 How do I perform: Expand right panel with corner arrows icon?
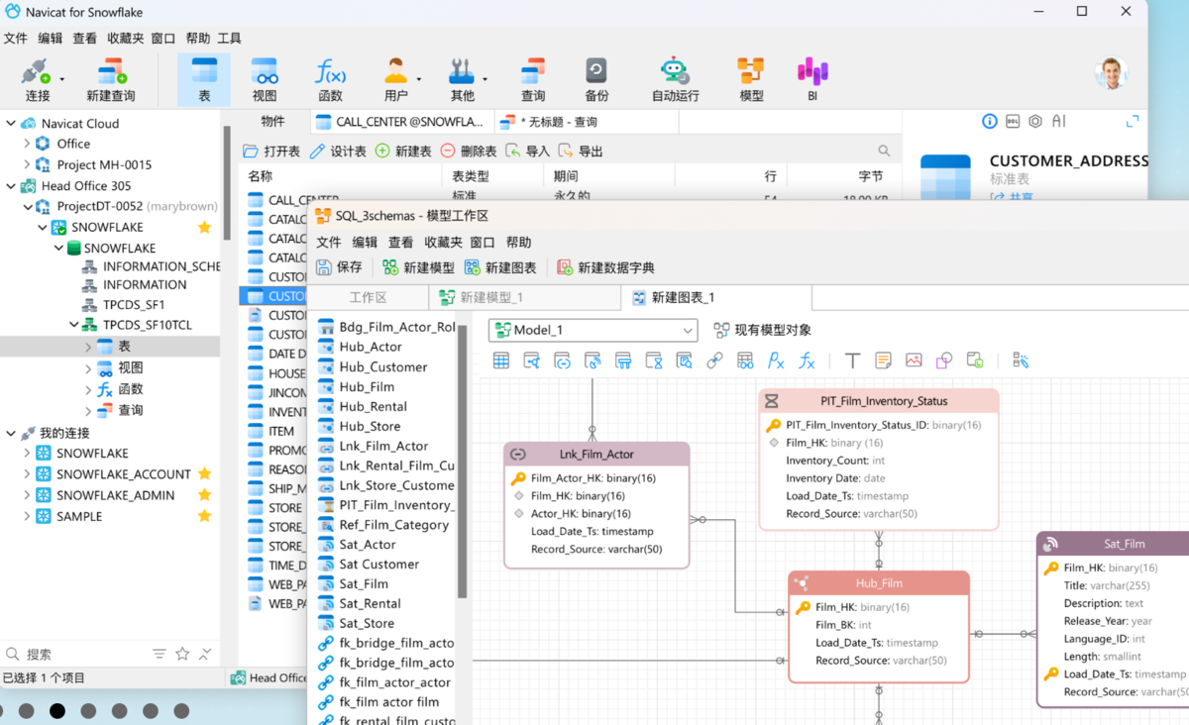[1133, 121]
